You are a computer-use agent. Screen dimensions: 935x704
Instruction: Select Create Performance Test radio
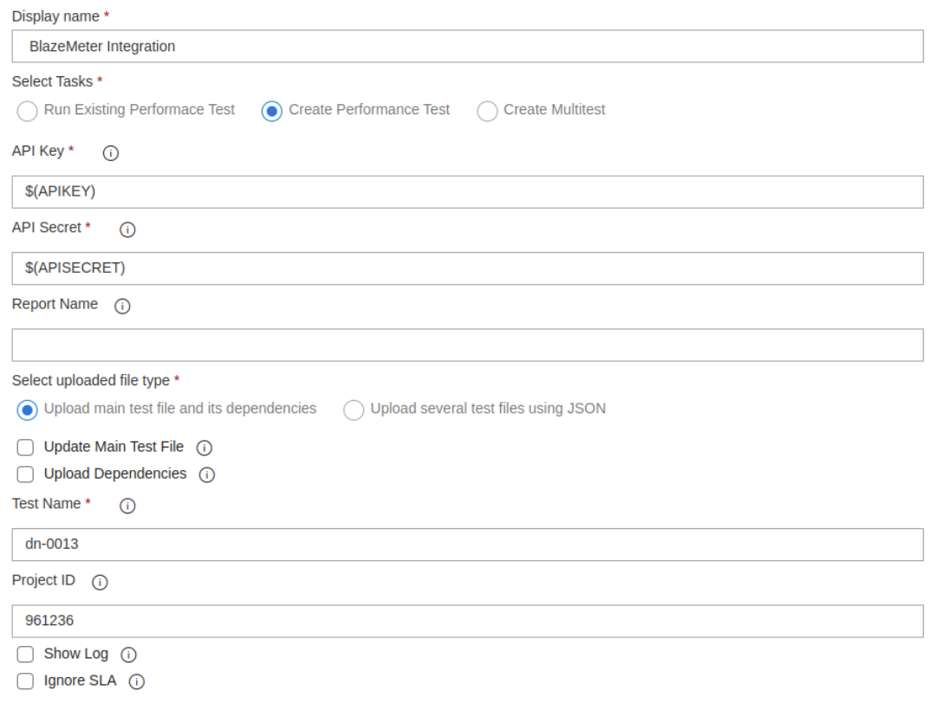[x=272, y=111]
